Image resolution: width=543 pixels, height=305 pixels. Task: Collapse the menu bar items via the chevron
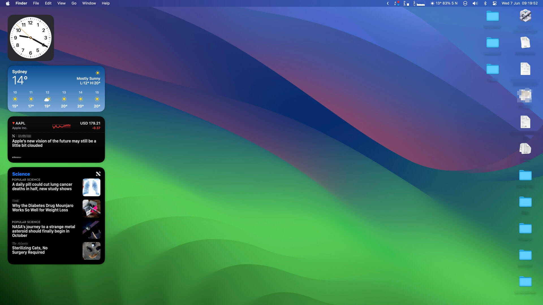point(387,3)
